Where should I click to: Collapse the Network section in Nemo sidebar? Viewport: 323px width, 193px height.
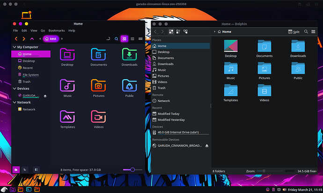click(15, 102)
